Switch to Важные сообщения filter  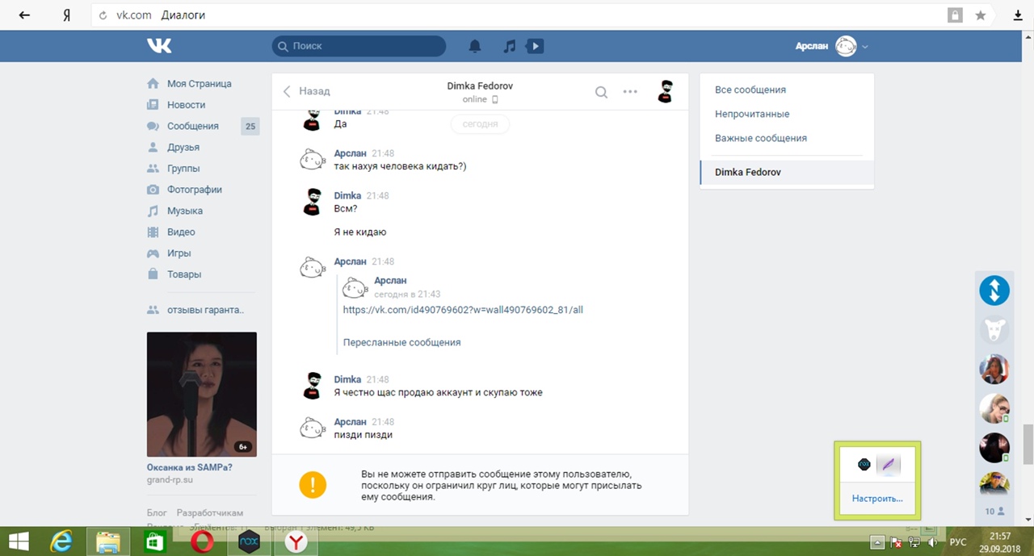(760, 138)
